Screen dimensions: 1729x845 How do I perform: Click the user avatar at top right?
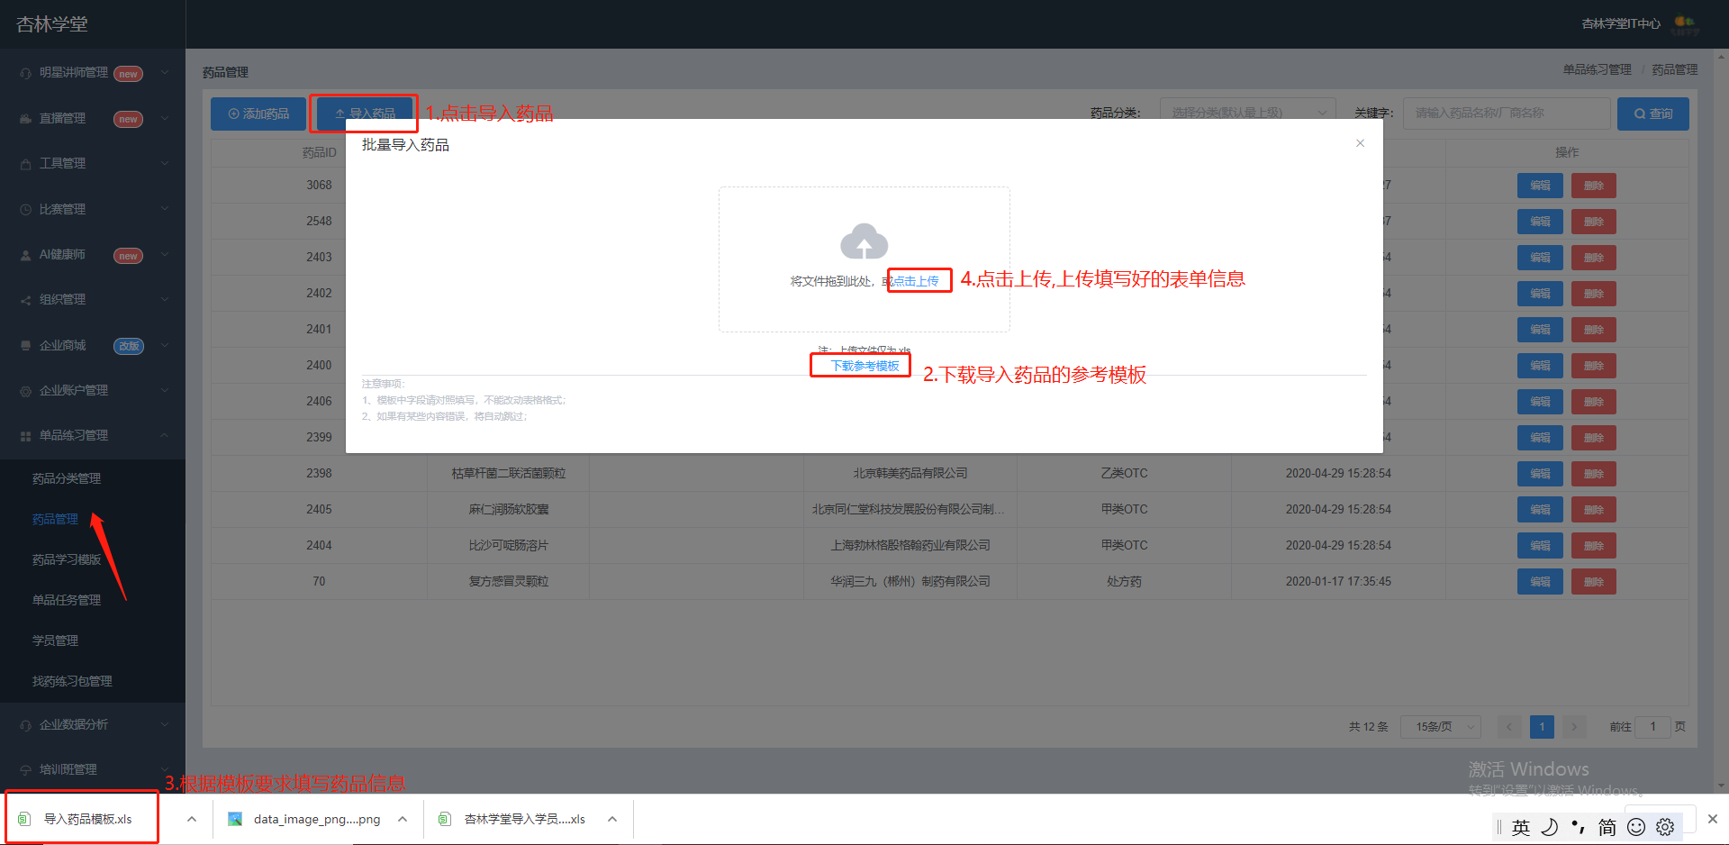(1685, 24)
